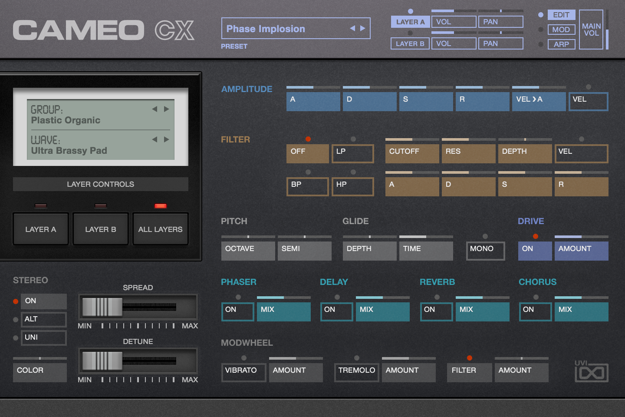Click the next preset arrow
Viewport: 625px width, 417px height.
[x=363, y=28]
